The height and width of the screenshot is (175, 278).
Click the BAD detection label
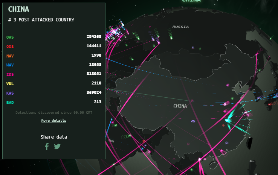click(10, 102)
